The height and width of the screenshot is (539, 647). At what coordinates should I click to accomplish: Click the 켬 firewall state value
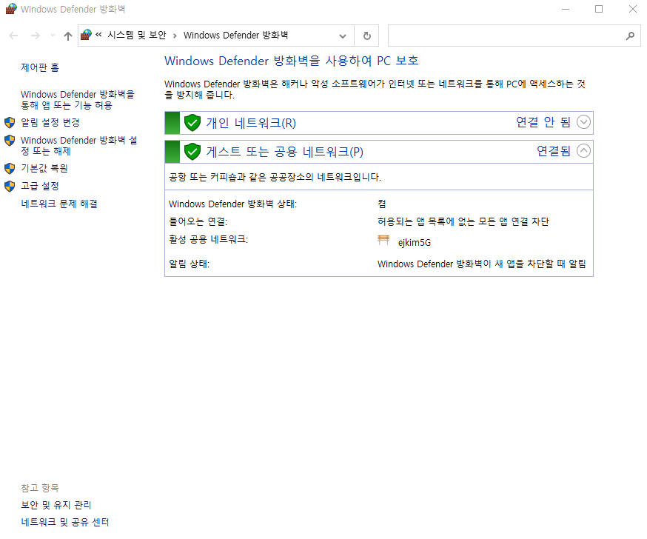point(382,204)
